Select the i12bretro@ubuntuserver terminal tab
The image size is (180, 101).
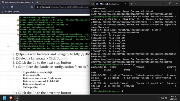click(110, 4)
